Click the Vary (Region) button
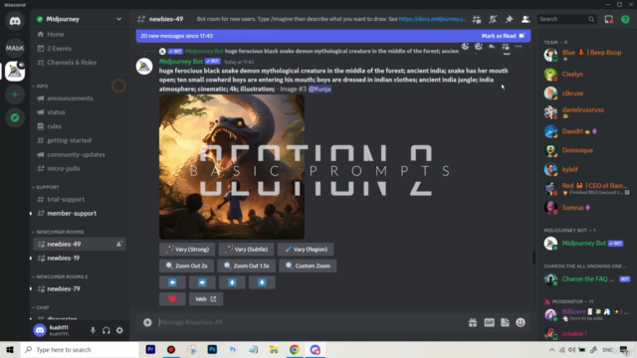 pyautogui.click(x=306, y=250)
